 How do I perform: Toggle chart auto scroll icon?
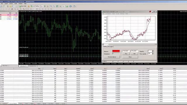[60, 6]
